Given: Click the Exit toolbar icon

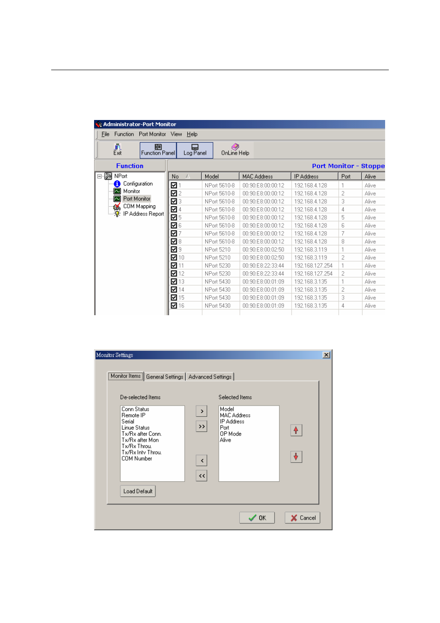Looking at the screenshot, I should pyautogui.click(x=118, y=150).
